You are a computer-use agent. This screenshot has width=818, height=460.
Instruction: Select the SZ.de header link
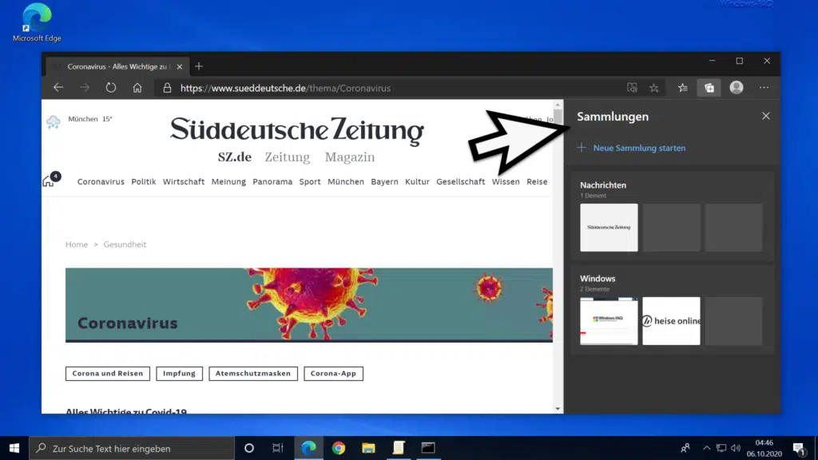[235, 157]
